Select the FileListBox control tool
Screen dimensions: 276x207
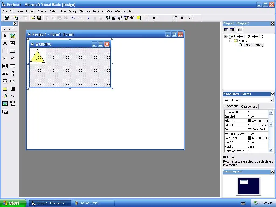(x=12, y=89)
